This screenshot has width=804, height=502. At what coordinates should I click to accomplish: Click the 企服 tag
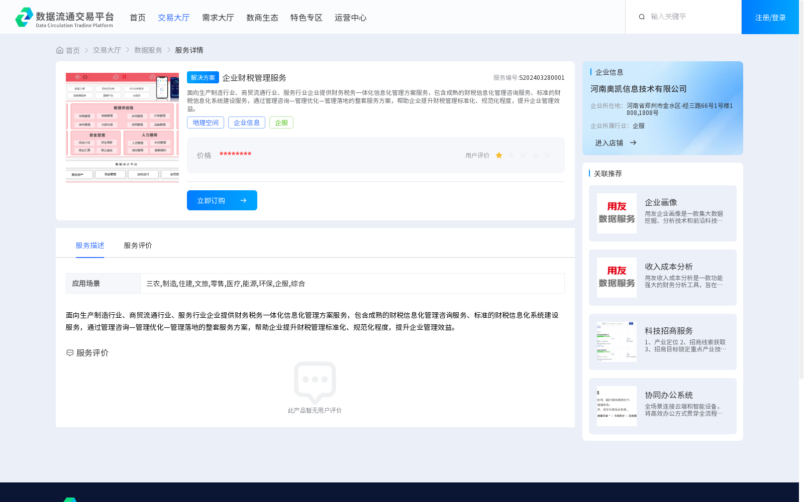(281, 122)
